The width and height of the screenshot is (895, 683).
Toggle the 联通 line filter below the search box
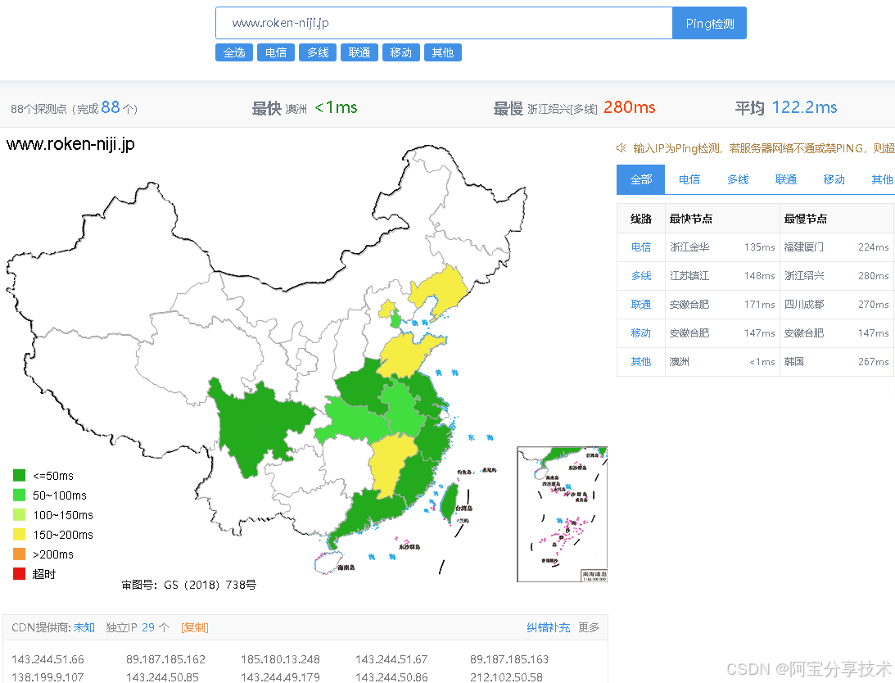(359, 52)
